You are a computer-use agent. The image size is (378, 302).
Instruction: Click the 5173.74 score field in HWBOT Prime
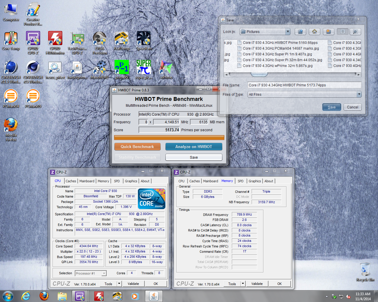159,130
